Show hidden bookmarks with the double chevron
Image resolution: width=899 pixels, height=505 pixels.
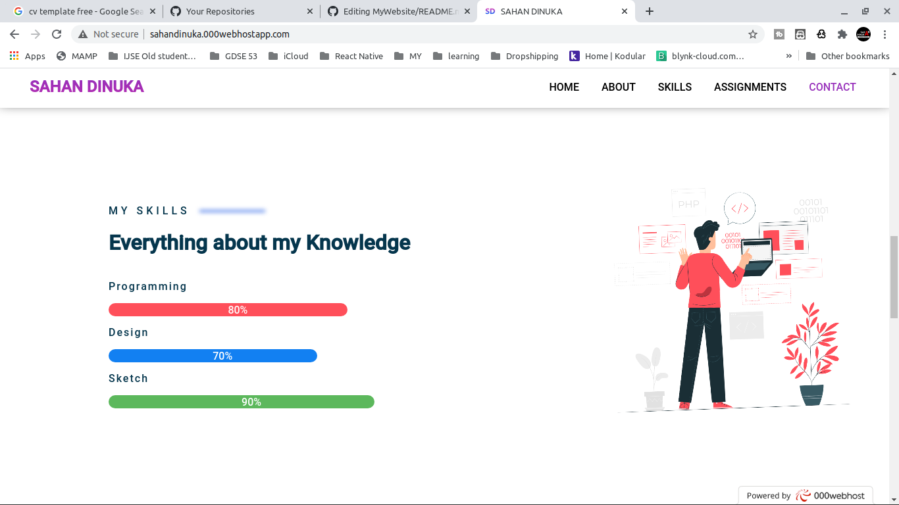point(789,56)
